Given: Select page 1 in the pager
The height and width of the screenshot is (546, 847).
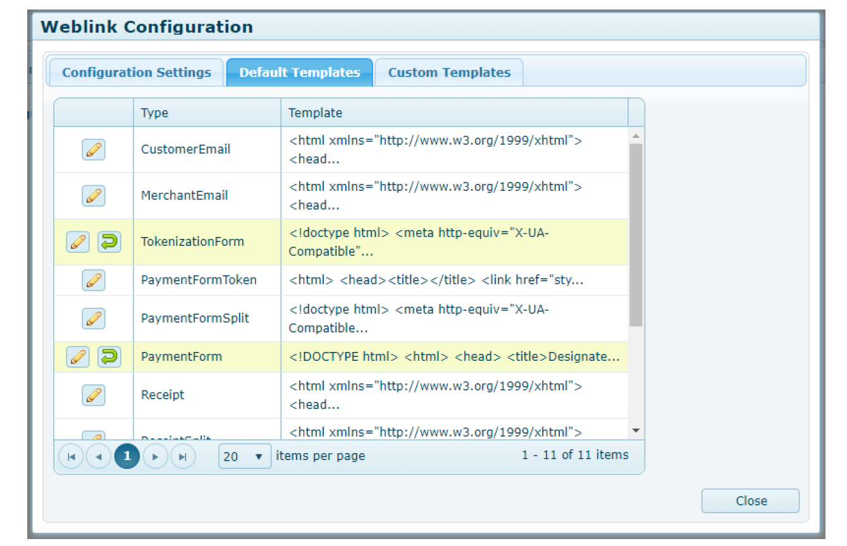Looking at the screenshot, I should click(x=126, y=455).
